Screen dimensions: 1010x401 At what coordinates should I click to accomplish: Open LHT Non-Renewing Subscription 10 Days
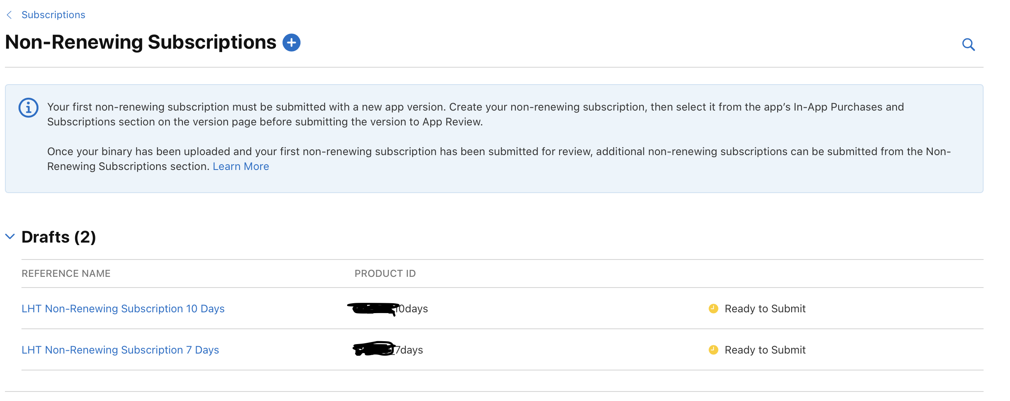point(123,309)
